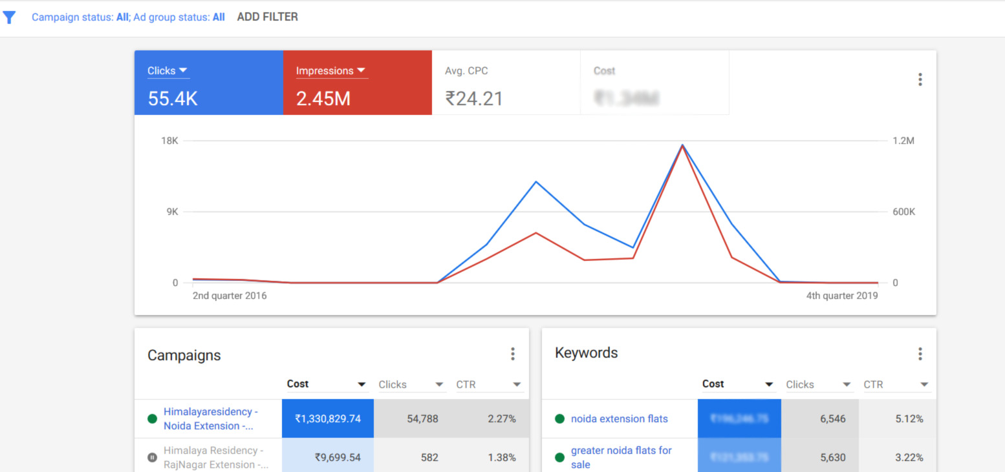Open the Impressions metric dropdown
The height and width of the screenshot is (472, 1005).
(362, 70)
